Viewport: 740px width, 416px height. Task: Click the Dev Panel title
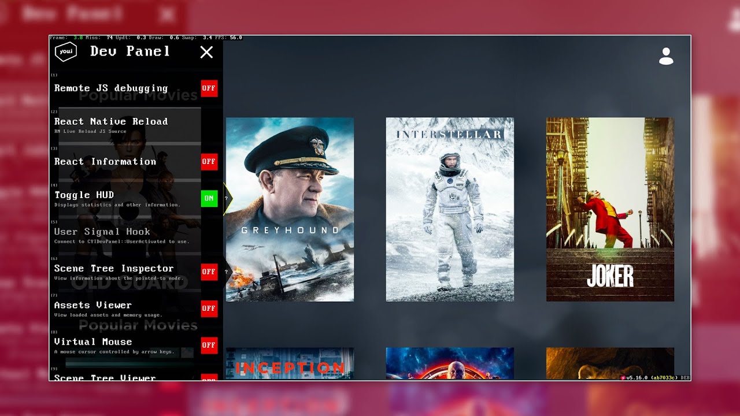click(x=130, y=51)
